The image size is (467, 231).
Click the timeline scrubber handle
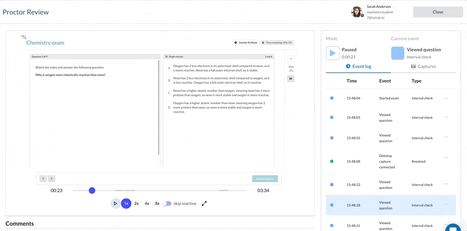(x=92, y=190)
